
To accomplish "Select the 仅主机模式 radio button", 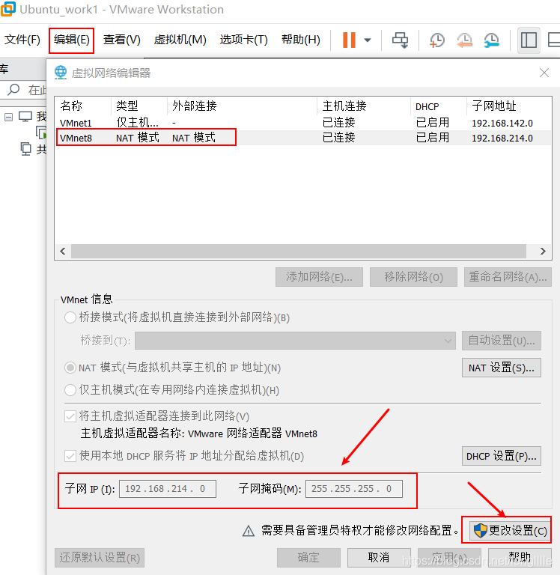I will pyautogui.click(x=70, y=390).
